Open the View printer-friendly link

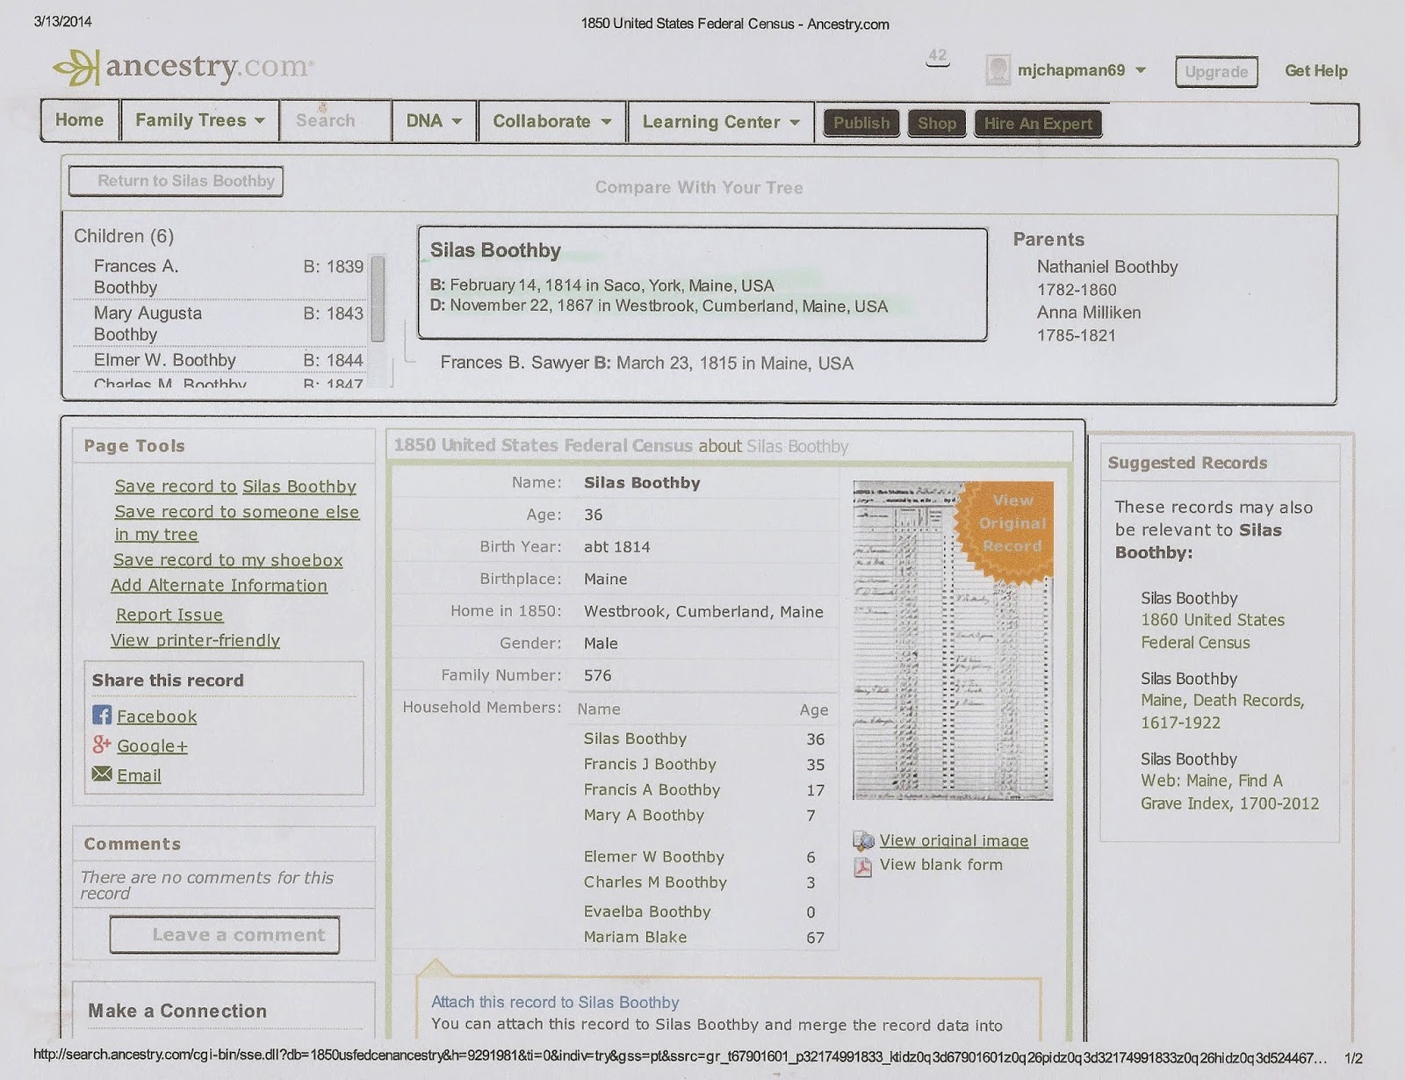[195, 640]
